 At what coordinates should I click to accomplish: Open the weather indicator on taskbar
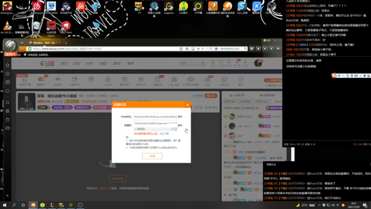[x=305, y=205]
